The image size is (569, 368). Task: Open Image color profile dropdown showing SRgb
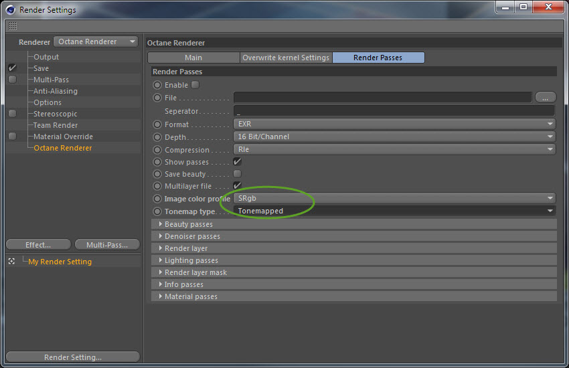click(394, 198)
